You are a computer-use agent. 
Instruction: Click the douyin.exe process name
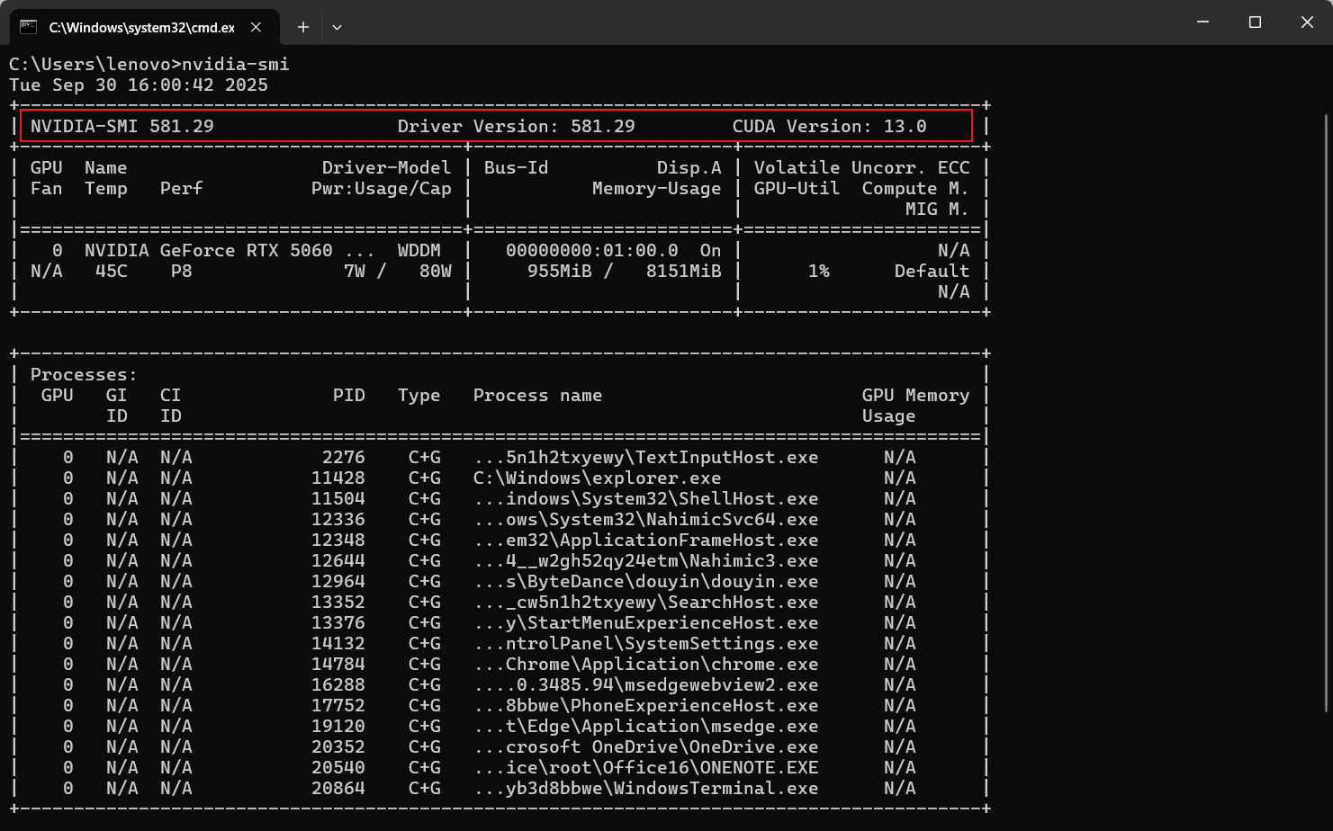click(644, 581)
